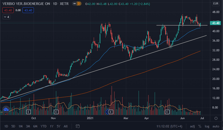Click the Oct label on time axis

34,118
